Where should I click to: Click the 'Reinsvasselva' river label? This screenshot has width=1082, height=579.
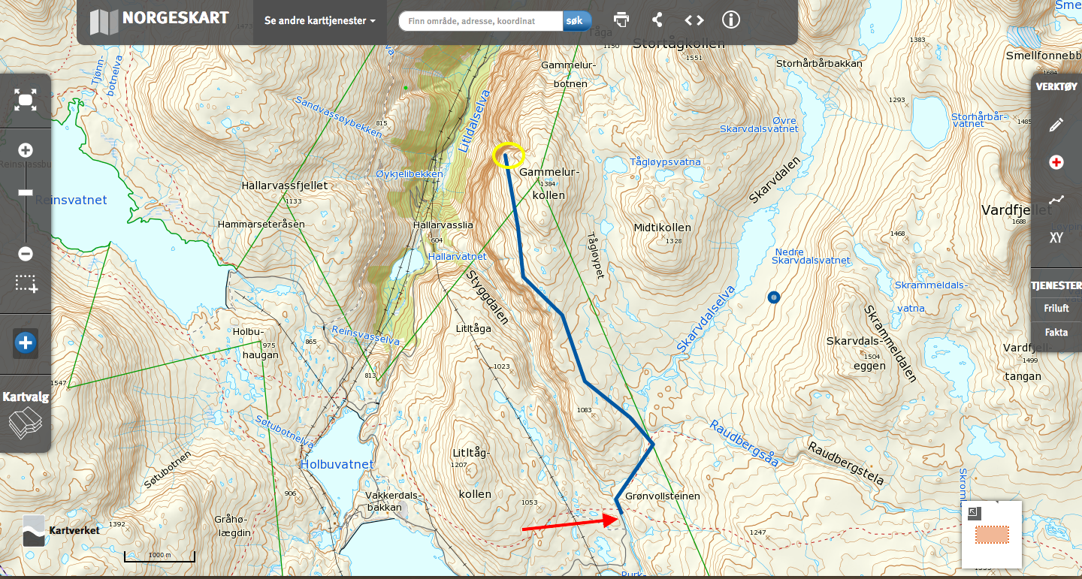pos(366,334)
